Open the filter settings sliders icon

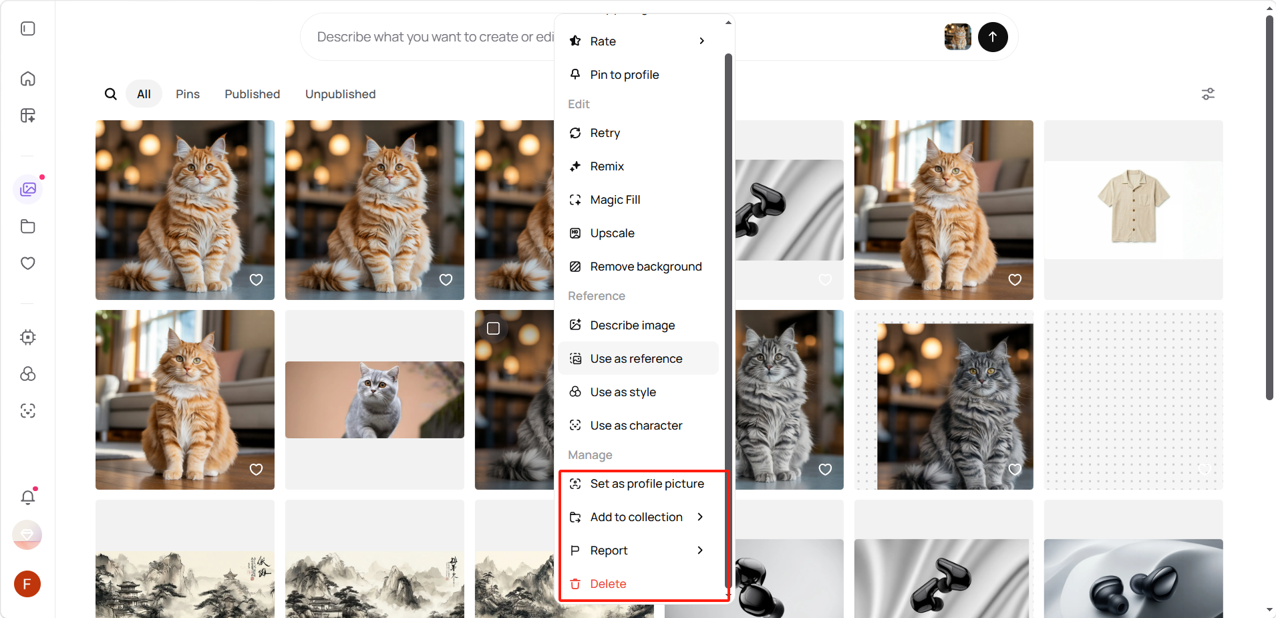pyautogui.click(x=1208, y=94)
